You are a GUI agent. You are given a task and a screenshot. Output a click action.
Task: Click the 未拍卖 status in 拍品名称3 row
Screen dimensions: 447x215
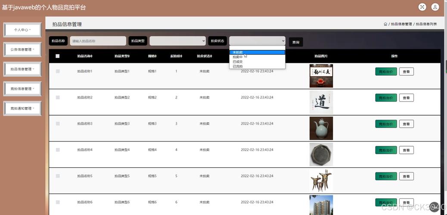tap(205, 123)
